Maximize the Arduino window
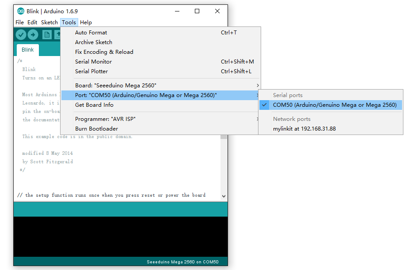This screenshot has width=414, height=270. pyautogui.click(x=197, y=11)
